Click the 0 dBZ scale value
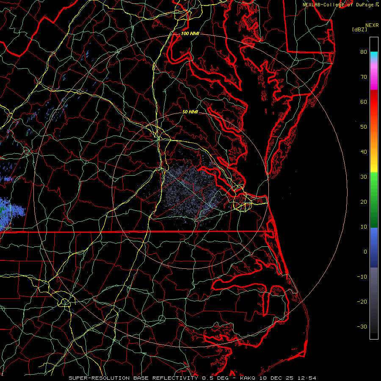This screenshot has width=381, height=381. [365, 252]
